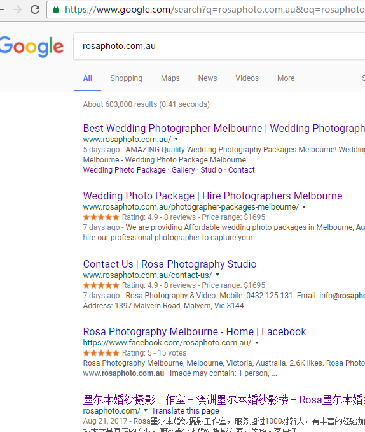Open Wedding Photo Package | Hire Photographers result

point(212,196)
